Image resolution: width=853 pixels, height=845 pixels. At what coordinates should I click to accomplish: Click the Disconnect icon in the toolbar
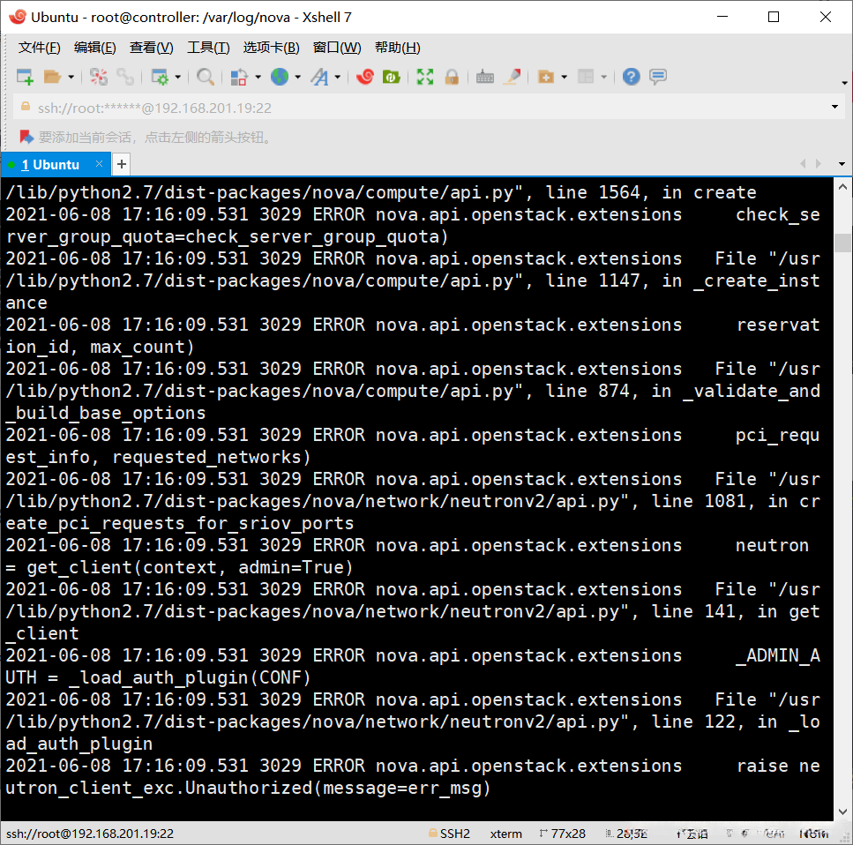[99, 77]
